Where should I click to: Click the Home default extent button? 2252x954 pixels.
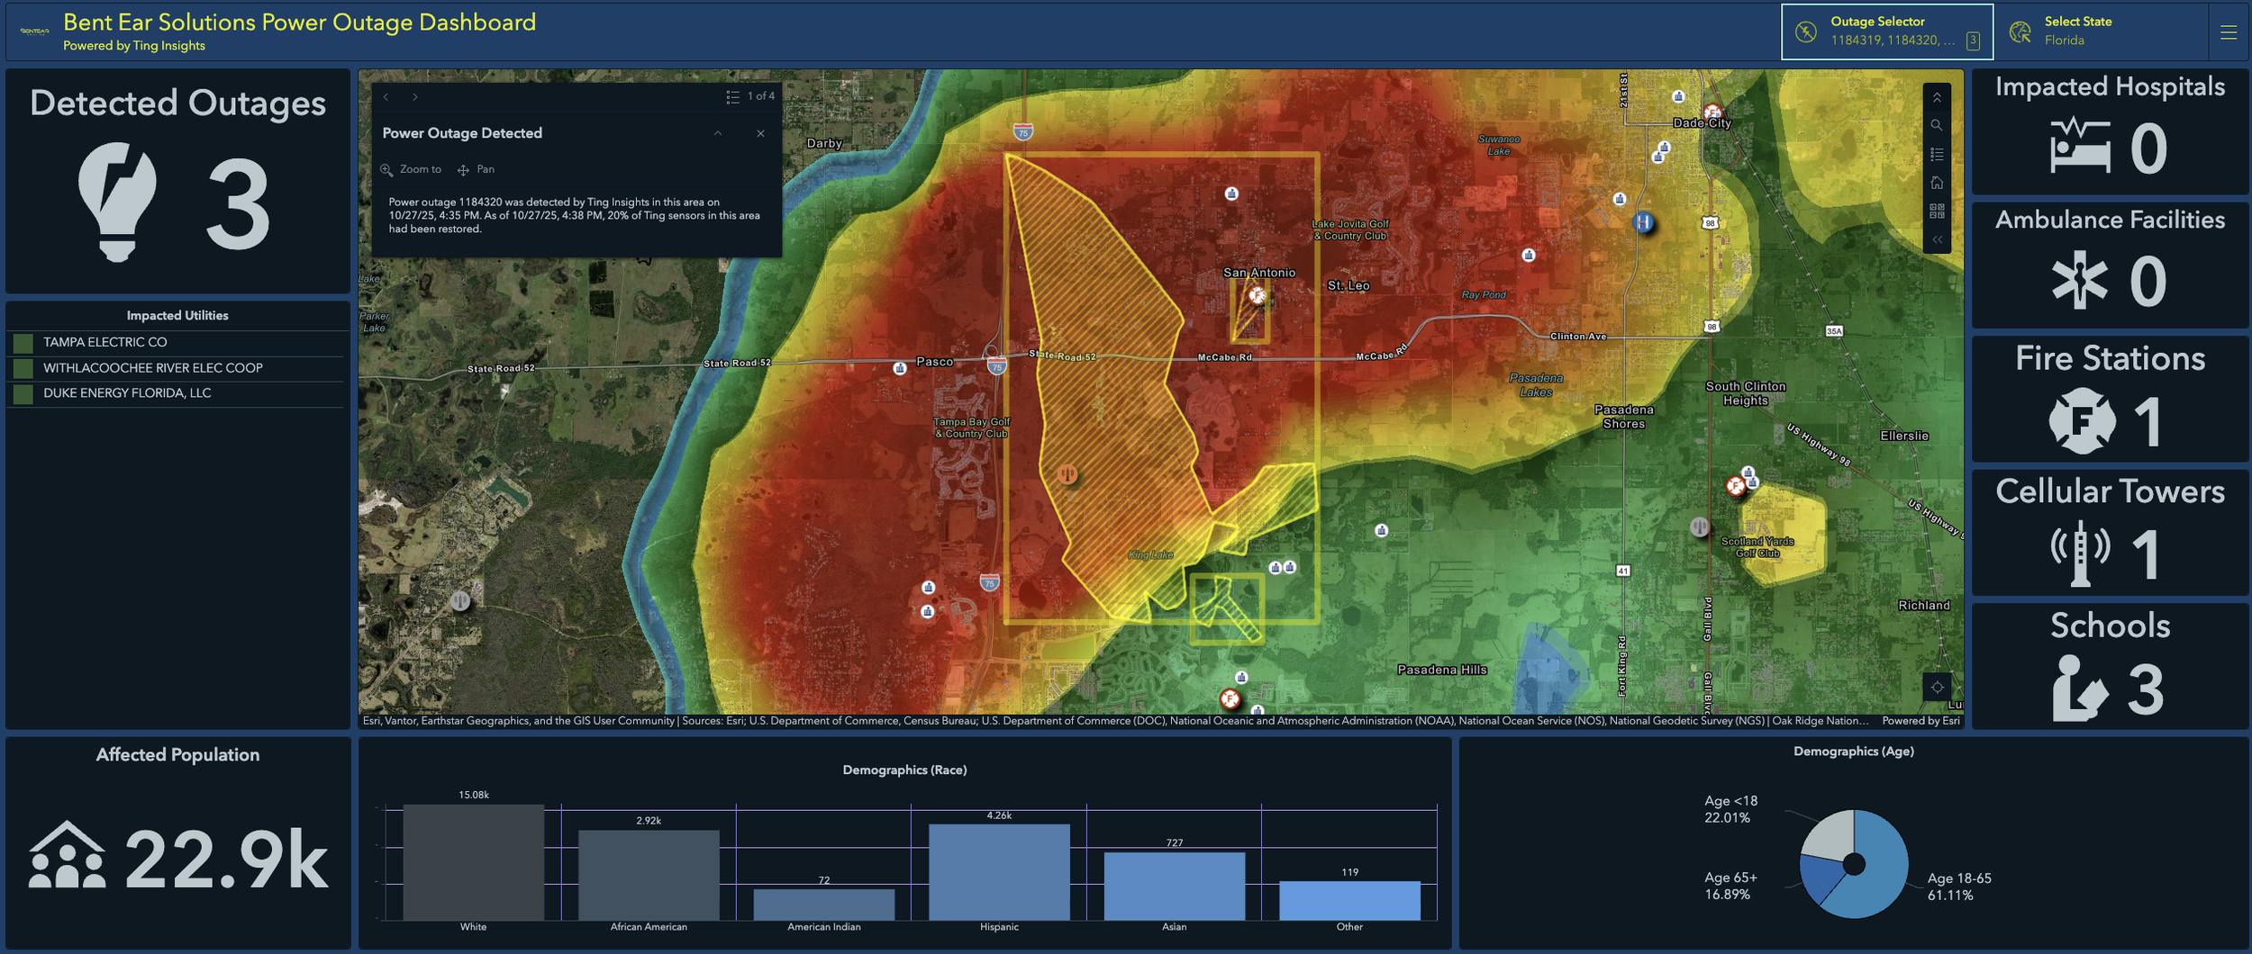coord(1937,183)
